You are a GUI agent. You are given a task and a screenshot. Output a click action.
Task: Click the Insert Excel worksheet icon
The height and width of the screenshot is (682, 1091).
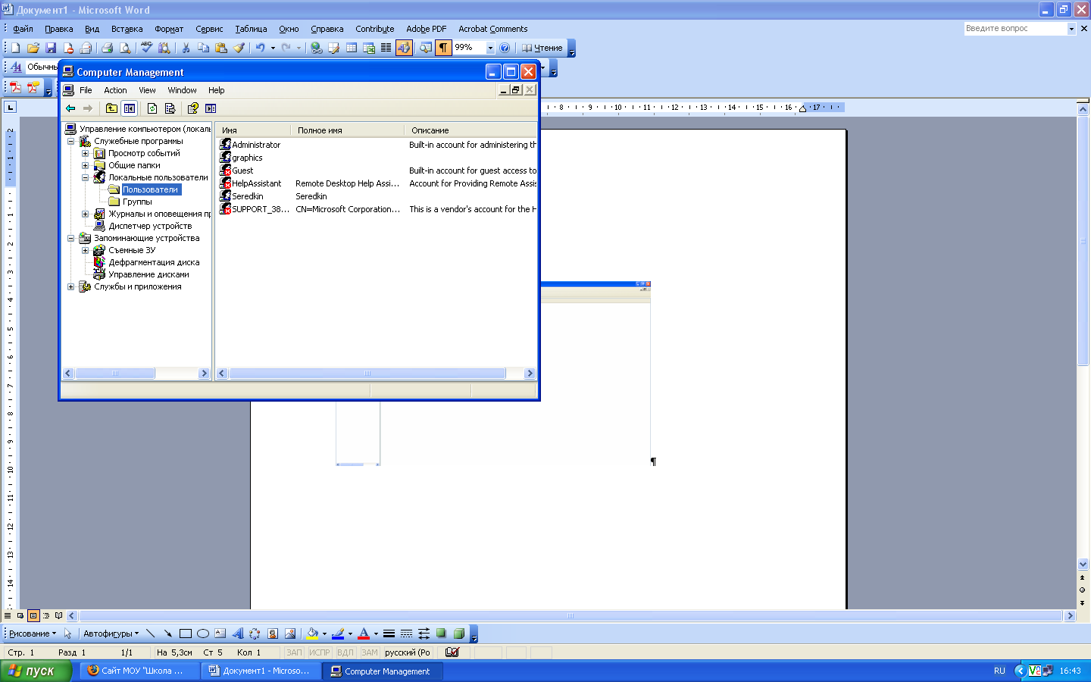click(x=369, y=48)
